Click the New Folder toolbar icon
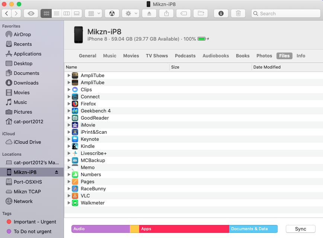Image resolution: width=323 pixels, height=238 pixels. point(201,13)
